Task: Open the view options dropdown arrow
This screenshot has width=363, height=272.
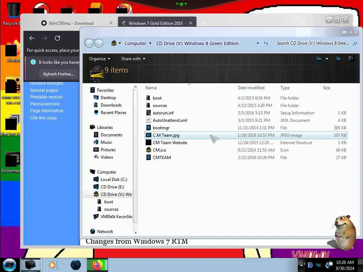Action: tap(327, 59)
